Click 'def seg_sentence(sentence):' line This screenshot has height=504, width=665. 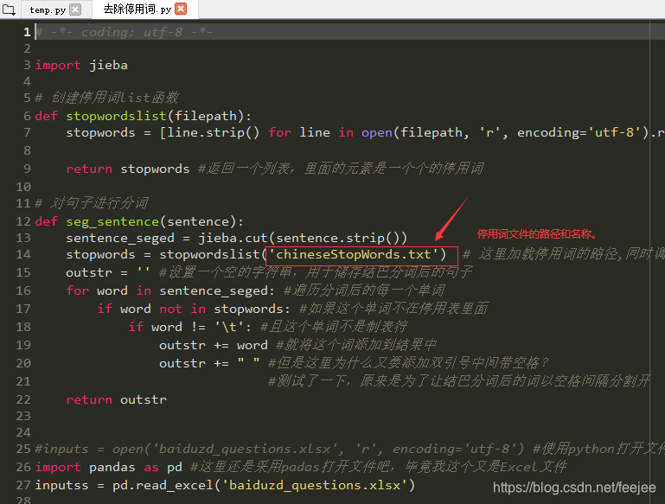(139, 221)
